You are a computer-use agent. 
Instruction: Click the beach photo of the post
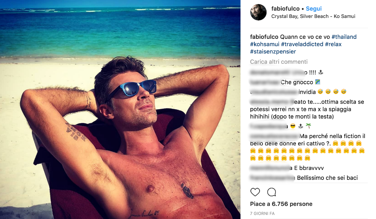120,109
